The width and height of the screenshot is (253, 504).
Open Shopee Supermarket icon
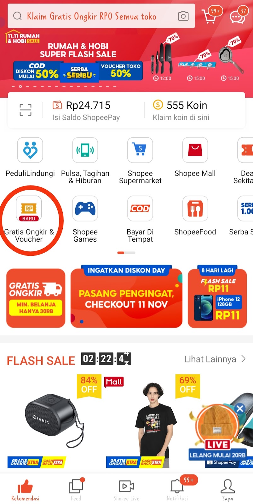(x=140, y=150)
